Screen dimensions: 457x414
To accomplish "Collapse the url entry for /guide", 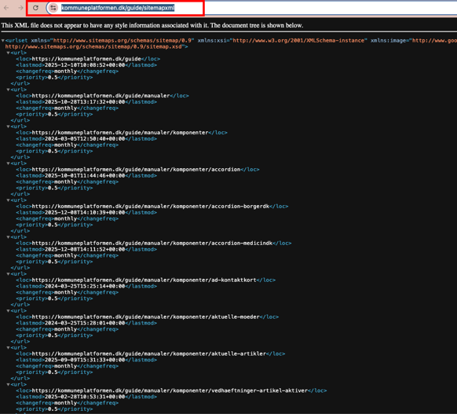I will pos(8,53).
